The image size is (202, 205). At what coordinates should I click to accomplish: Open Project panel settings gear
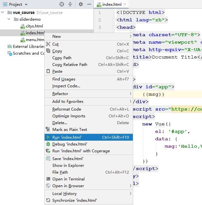coord(81,4)
